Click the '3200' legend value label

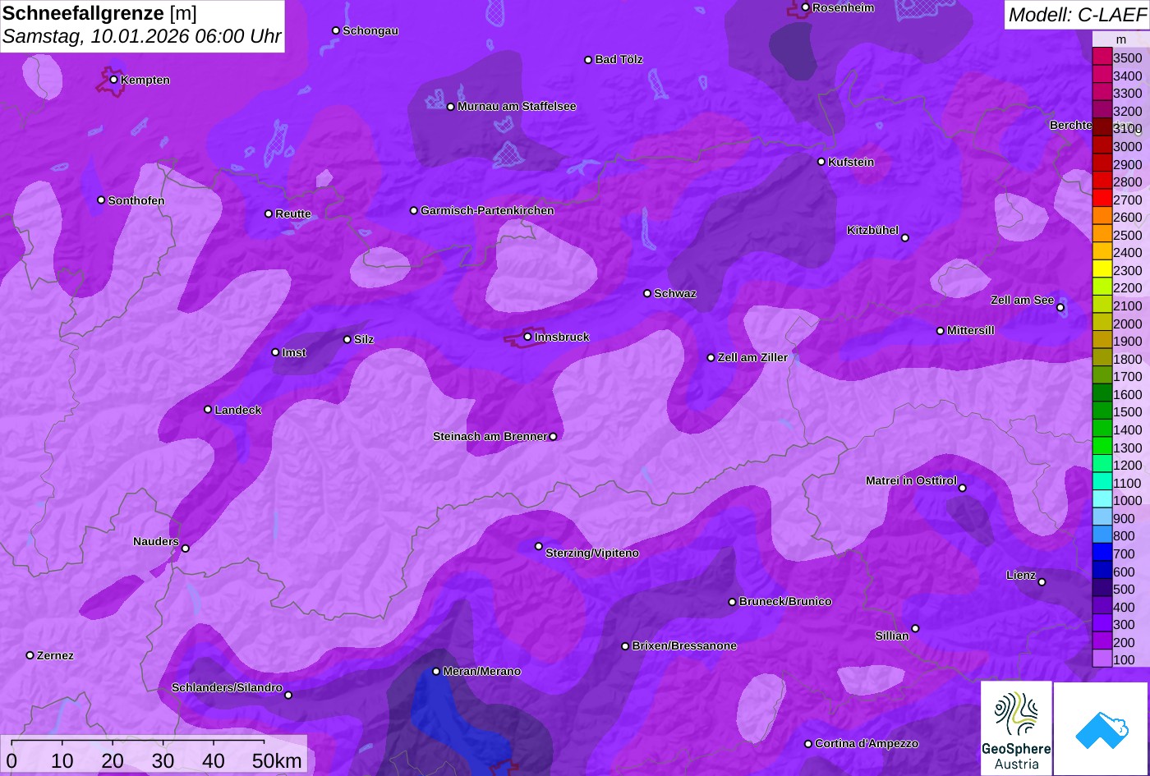pos(1127,111)
